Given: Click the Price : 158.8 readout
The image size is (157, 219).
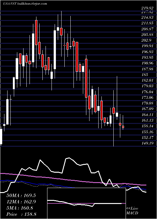Looking at the screenshot, I should point(21,214).
